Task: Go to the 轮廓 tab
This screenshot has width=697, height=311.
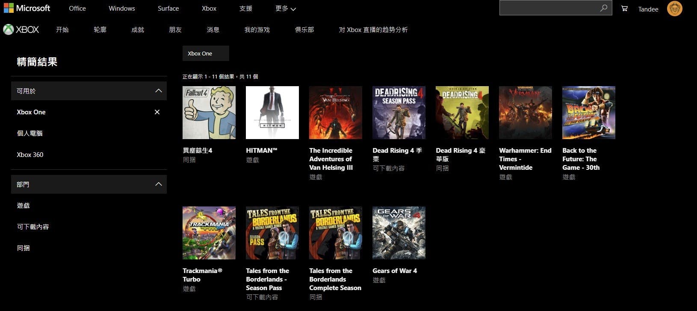Action: [100, 29]
